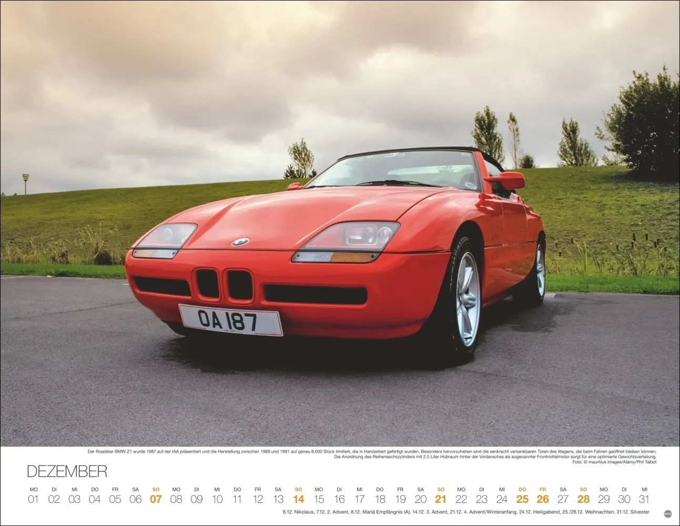This screenshot has width=680, height=526.
Task: Select date 18 in the calendar row
Action: (380, 499)
